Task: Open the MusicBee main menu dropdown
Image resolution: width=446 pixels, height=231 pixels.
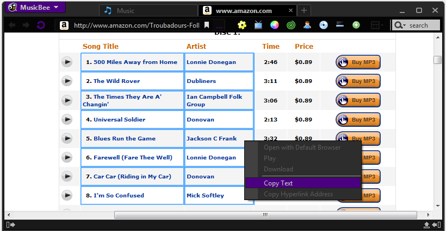Action: [35, 7]
